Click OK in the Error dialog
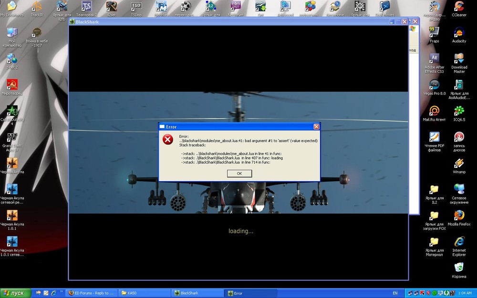Screen dimensions: 477x298 coord(239,174)
